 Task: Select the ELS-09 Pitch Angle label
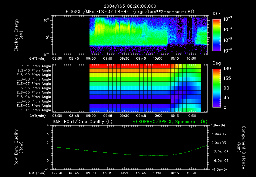pos(34,75)
